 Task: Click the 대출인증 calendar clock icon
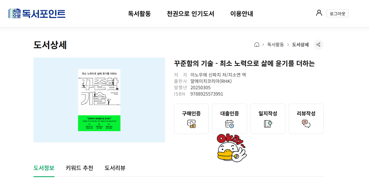pyautogui.click(x=229, y=124)
